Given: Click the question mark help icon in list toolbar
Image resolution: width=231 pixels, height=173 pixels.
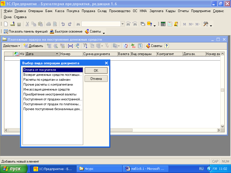Looking at the screenshot, I should [167, 46].
